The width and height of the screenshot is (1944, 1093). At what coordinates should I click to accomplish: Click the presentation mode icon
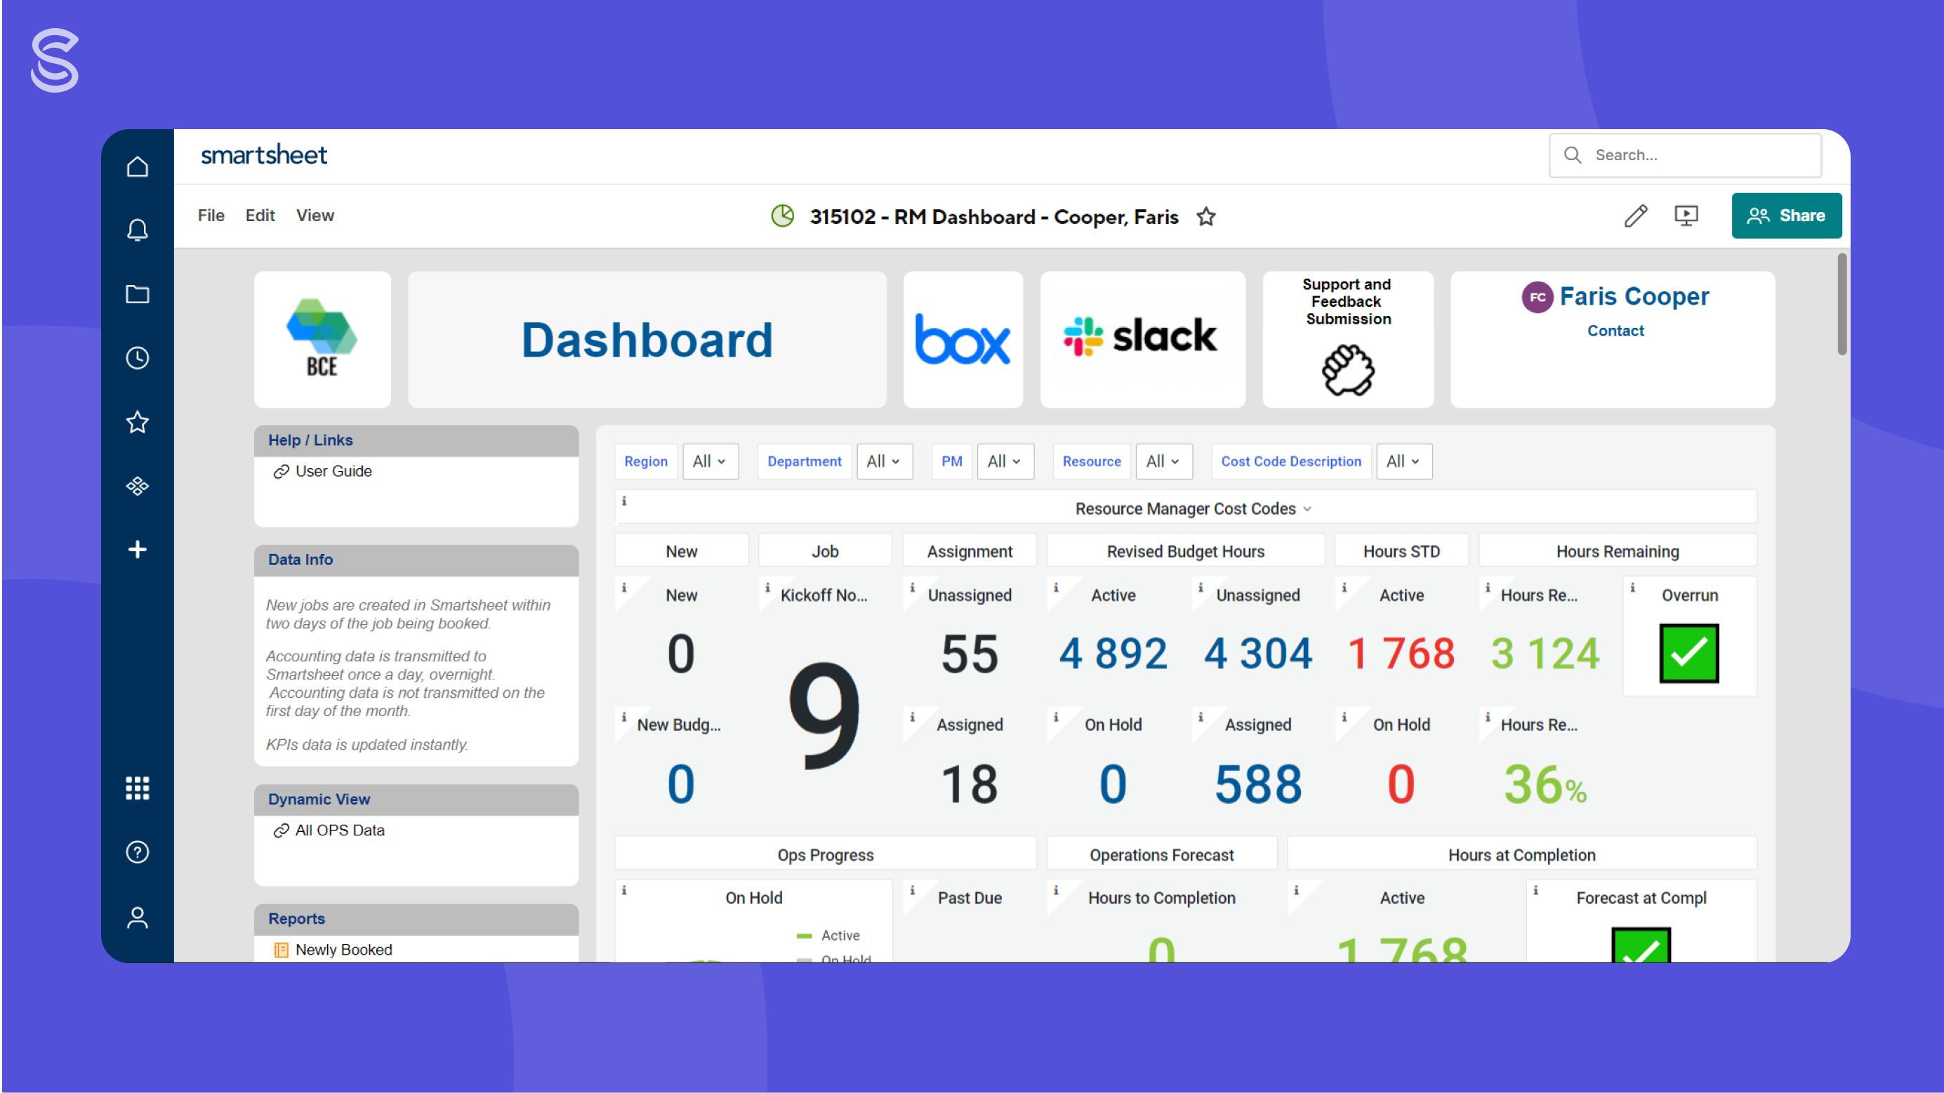pyautogui.click(x=1686, y=216)
